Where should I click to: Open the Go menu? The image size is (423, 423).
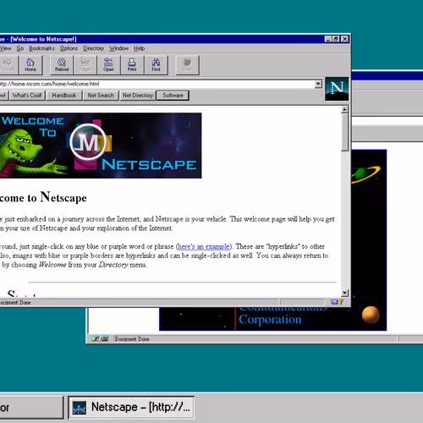click(20, 48)
